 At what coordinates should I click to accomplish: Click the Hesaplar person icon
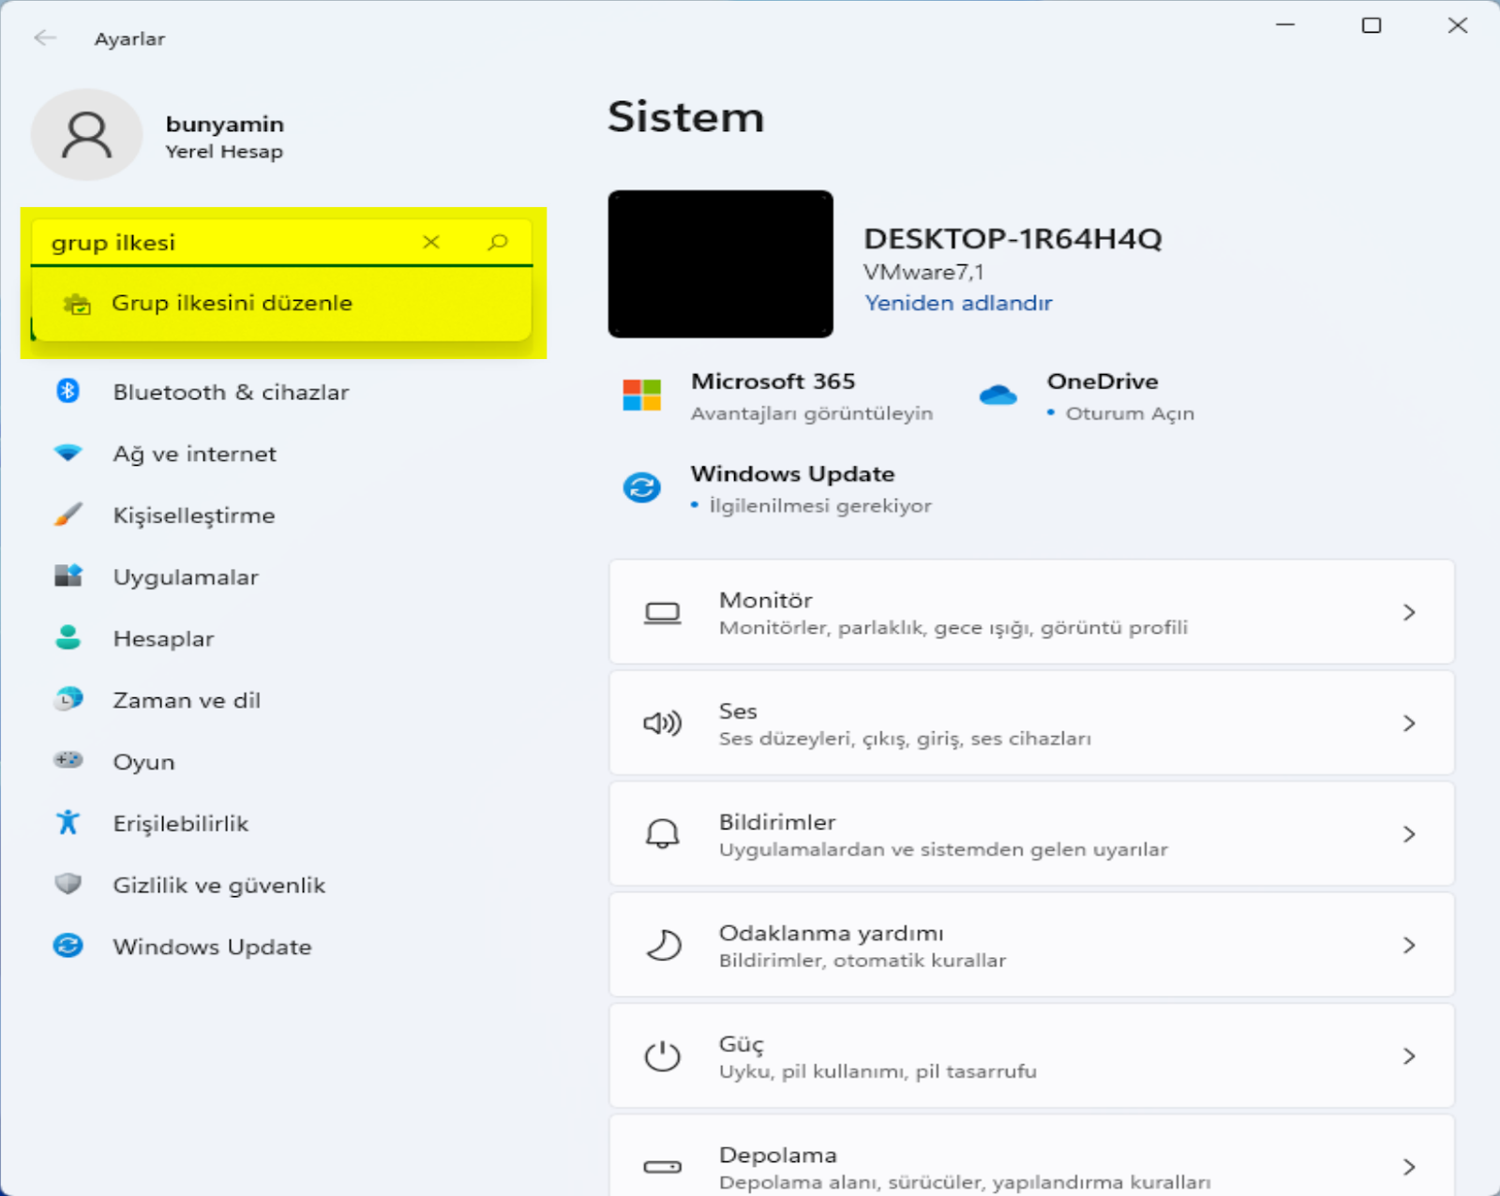click(67, 638)
